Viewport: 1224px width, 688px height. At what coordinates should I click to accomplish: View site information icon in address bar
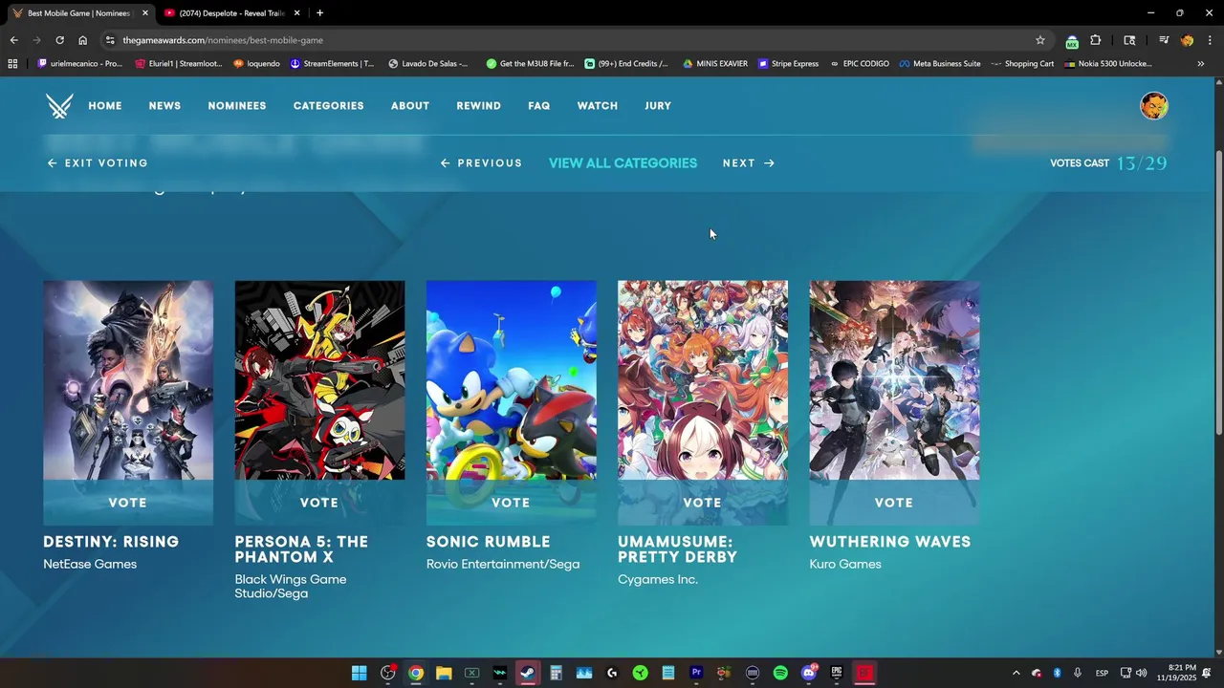[110, 40]
